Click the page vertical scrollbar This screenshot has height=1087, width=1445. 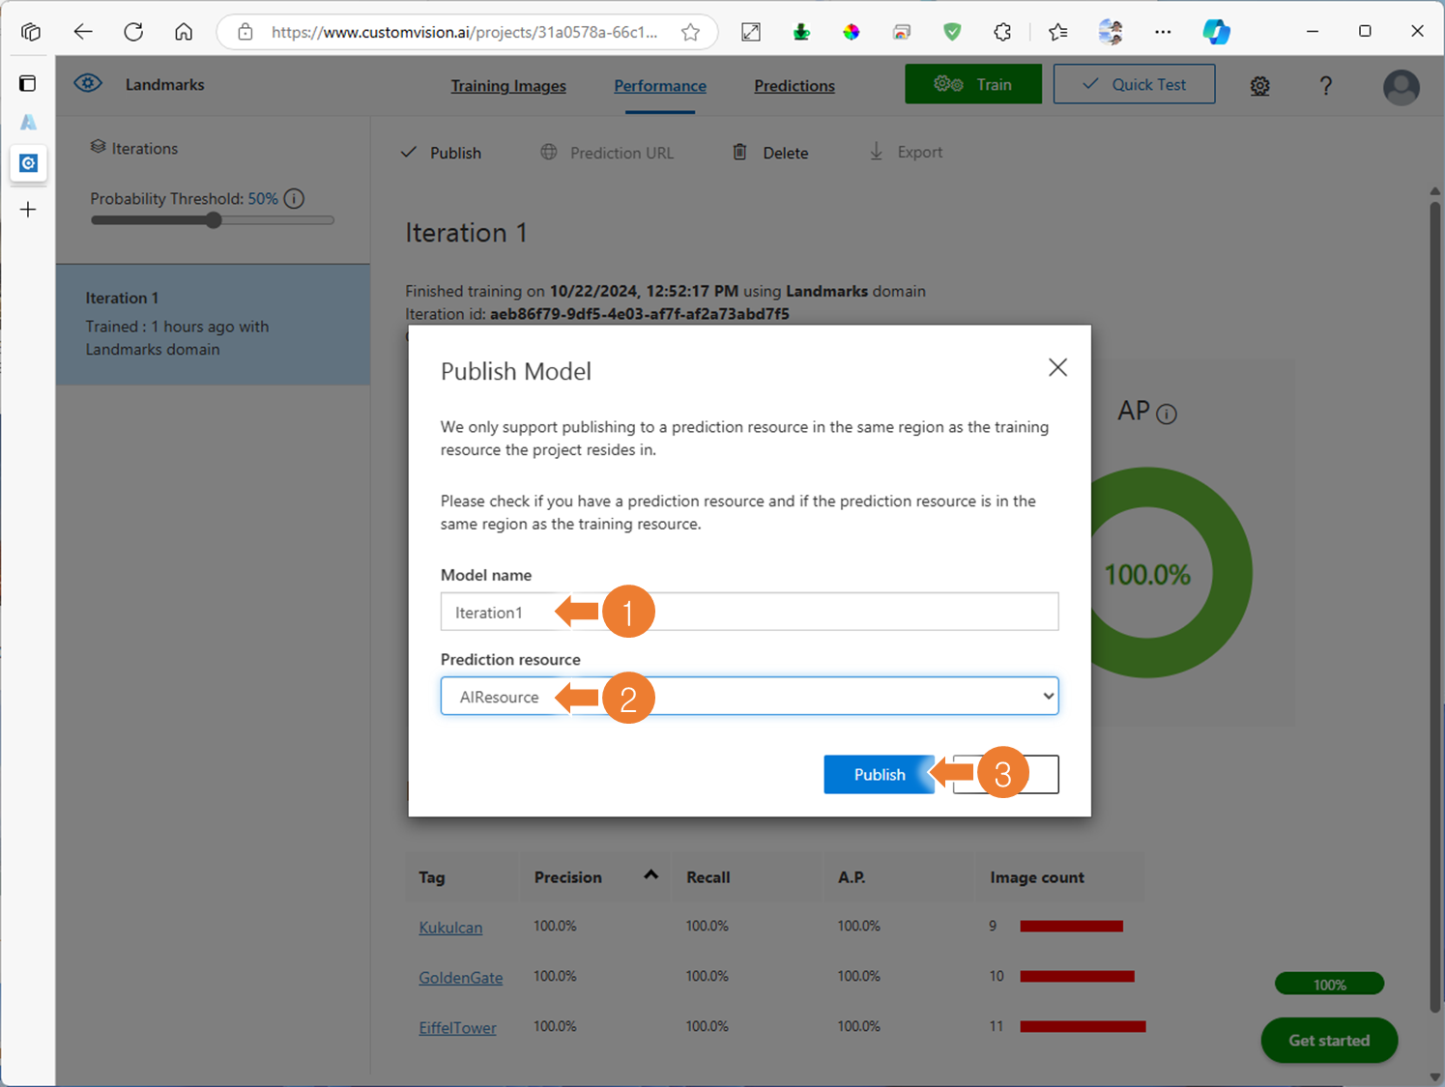(x=1434, y=606)
